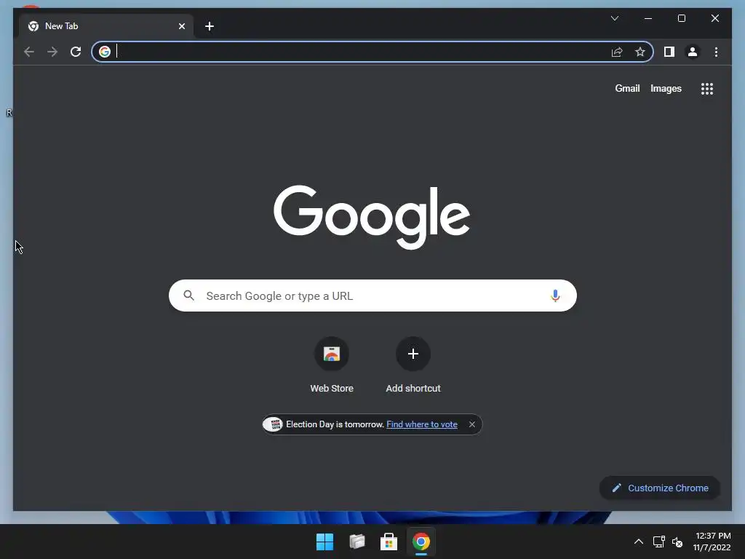Select the New Tab tab
This screenshot has width=745, height=559.
pyautogui.click(x=106, y=26)
